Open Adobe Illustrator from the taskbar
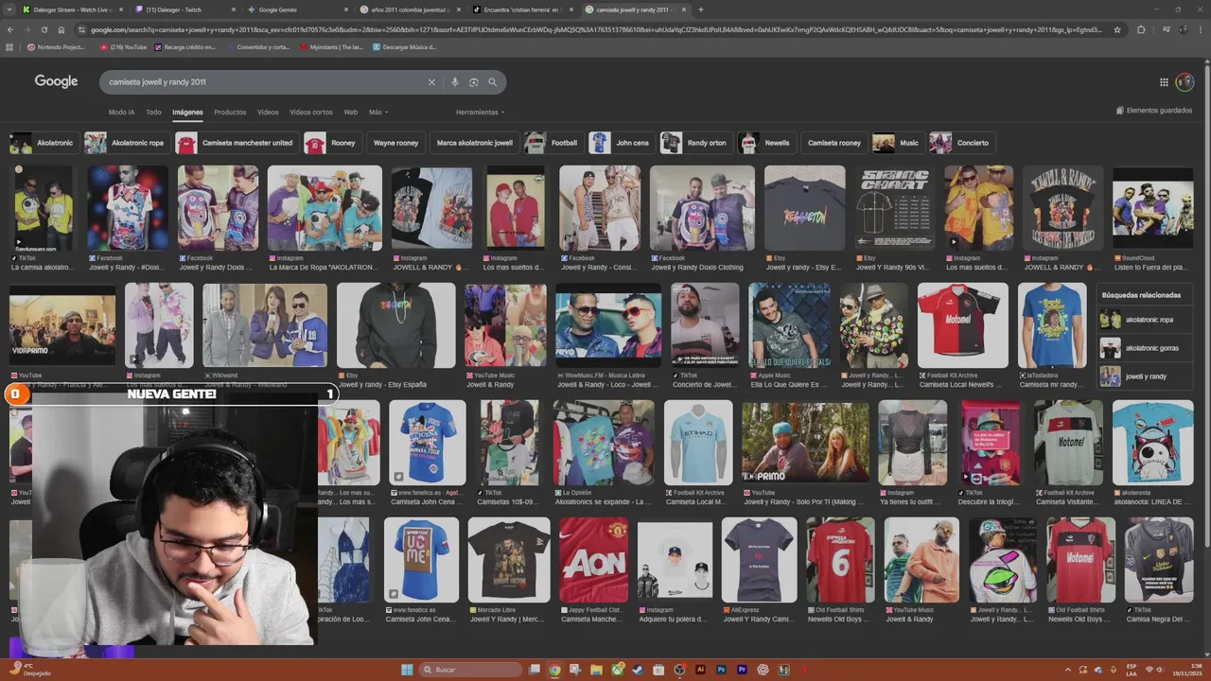This screenshot has height=681, width=1211. 700,670
